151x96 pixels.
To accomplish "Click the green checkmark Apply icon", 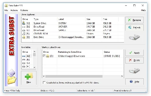I will (x=131, y=53).
